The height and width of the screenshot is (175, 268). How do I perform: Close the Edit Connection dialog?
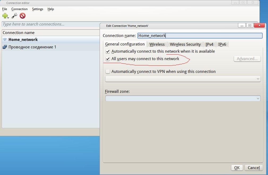(259, 26)
